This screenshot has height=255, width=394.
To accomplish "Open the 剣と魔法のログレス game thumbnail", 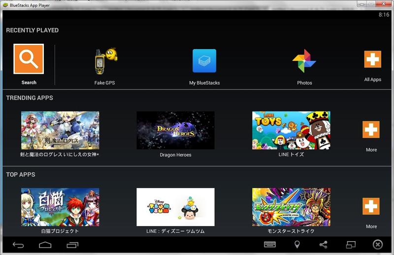I will [x=60, y=130].
